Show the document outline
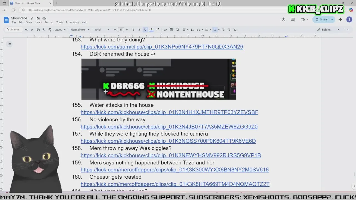The height and width of the screenshot is (200, 356). click(9, 44)
